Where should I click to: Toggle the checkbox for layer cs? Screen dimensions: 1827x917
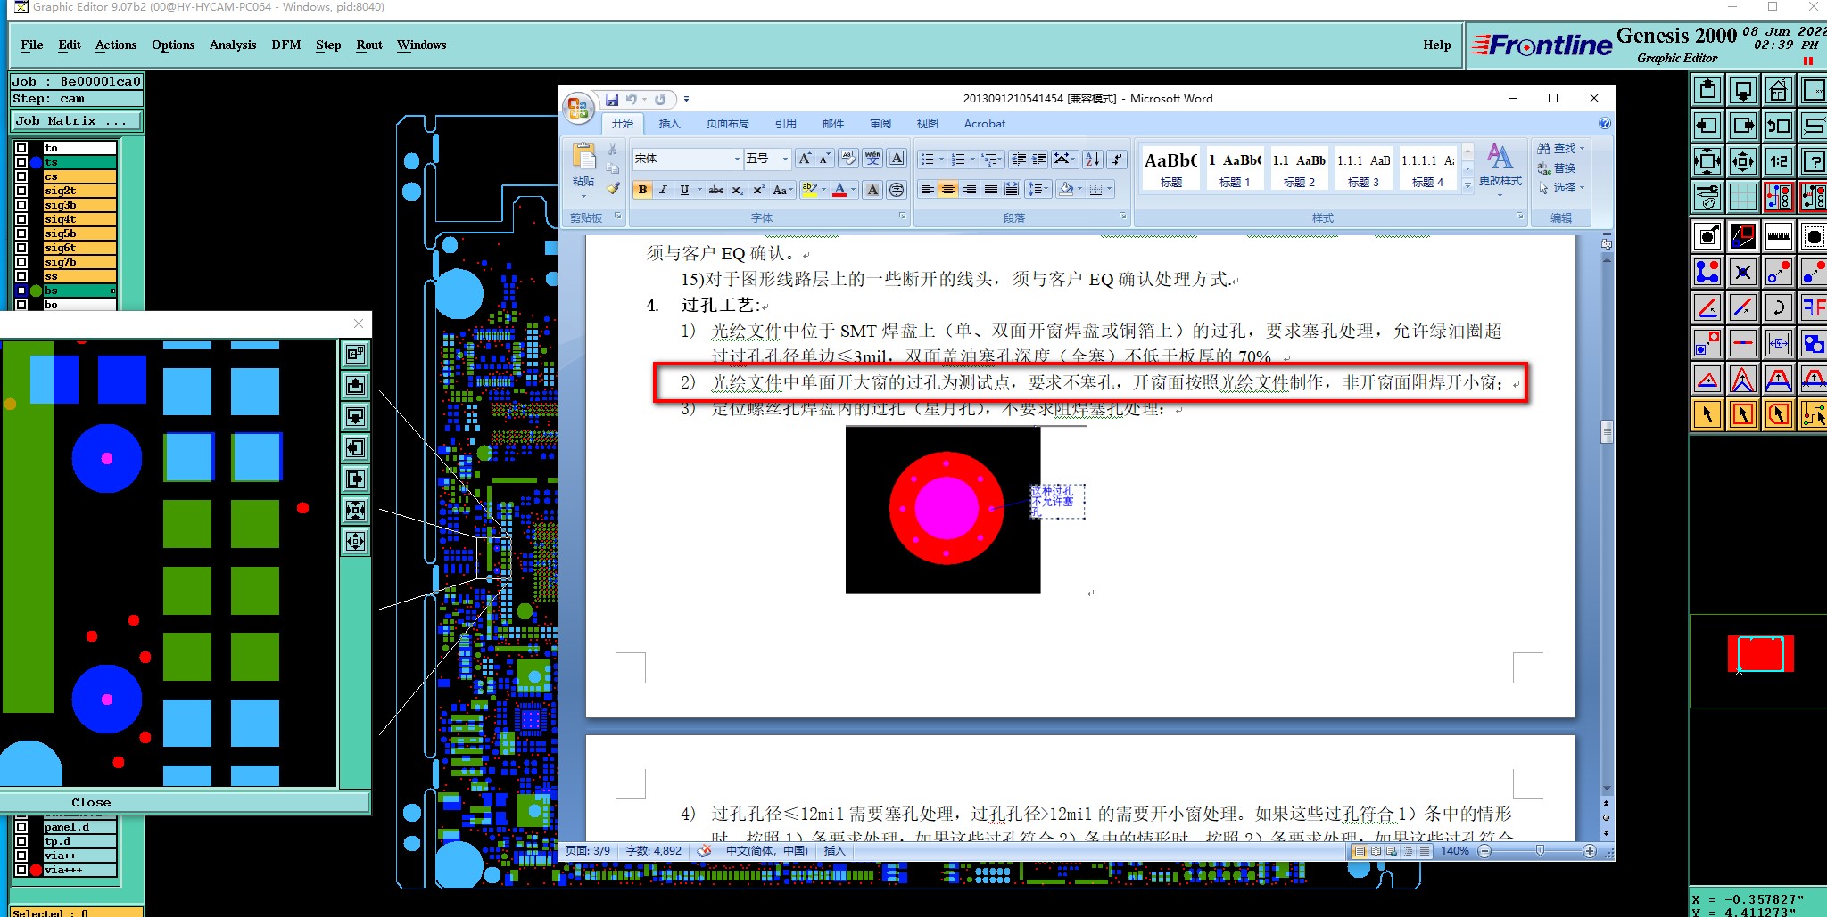pos(21,176)
